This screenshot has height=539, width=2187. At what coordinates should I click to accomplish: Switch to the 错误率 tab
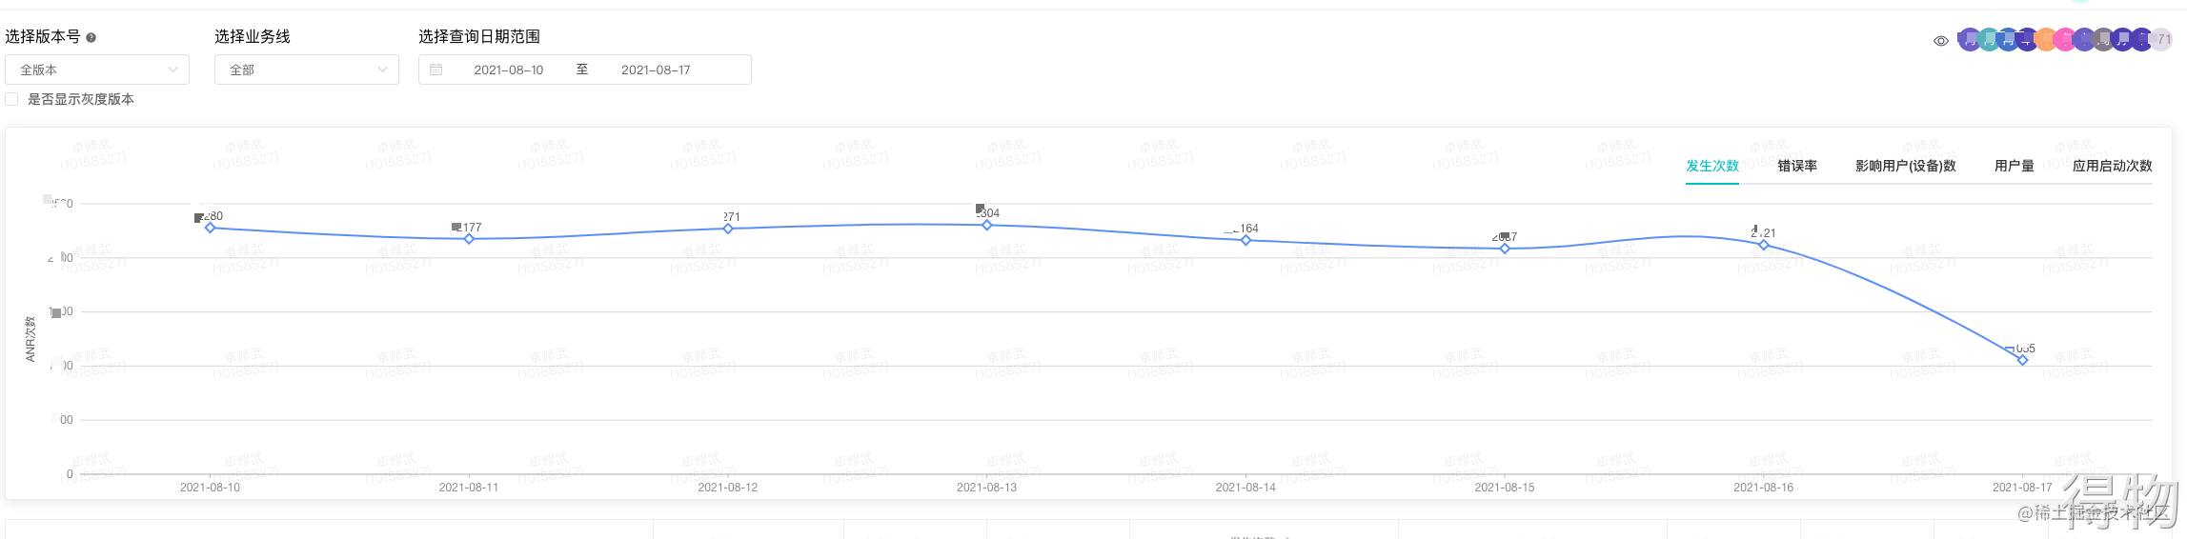click(1797, 166)
